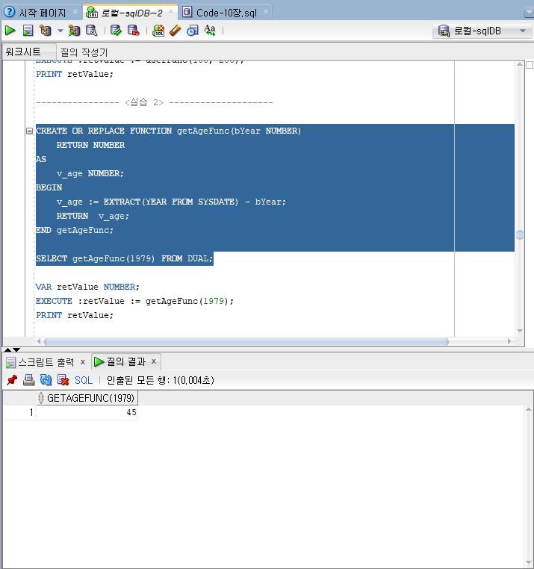The width and height of the screenshot is (534, 569).
Task: Click the Explain Plan icon
Action: (46, 31)
